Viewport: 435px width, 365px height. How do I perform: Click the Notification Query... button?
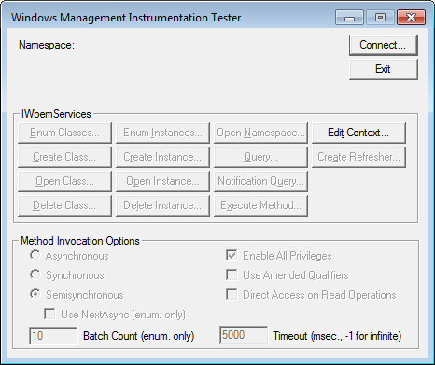260,181
